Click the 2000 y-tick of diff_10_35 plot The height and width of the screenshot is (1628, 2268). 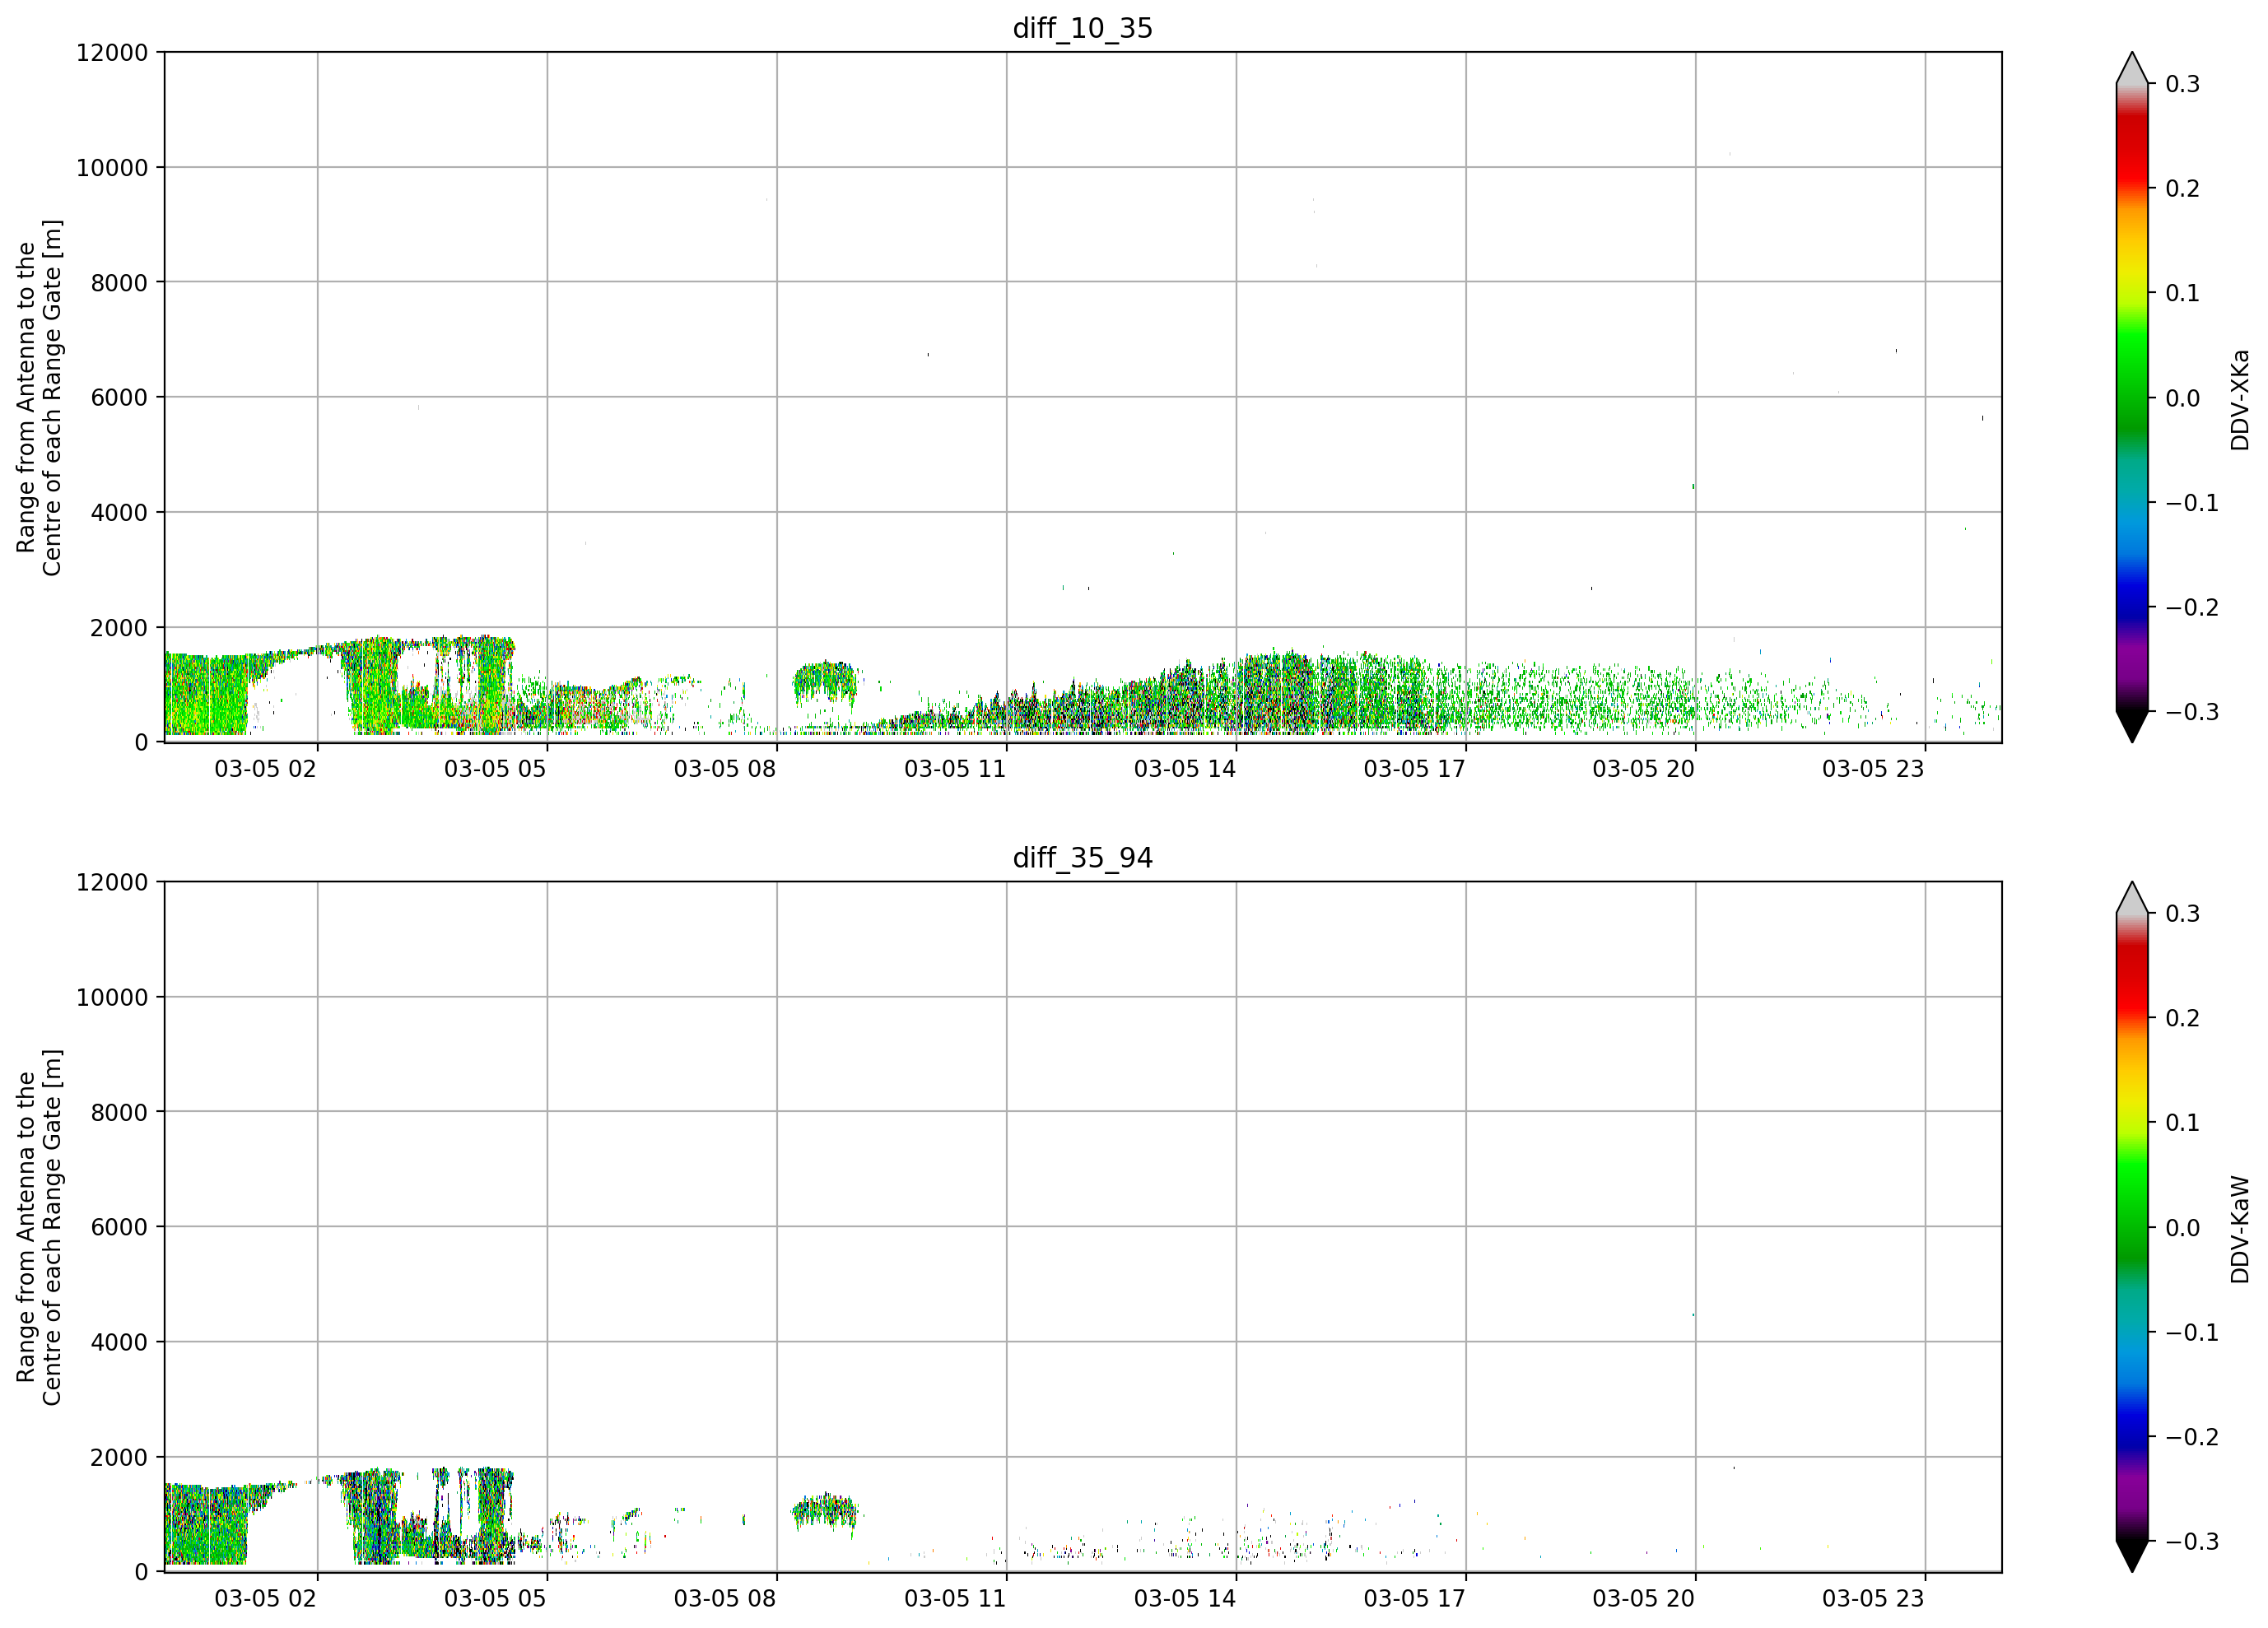click(119, 628)
